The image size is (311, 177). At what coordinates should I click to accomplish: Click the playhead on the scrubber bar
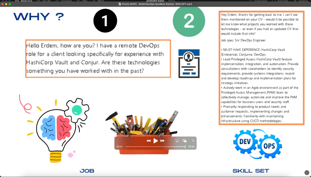pyautogui.click(x=185, y=147)
